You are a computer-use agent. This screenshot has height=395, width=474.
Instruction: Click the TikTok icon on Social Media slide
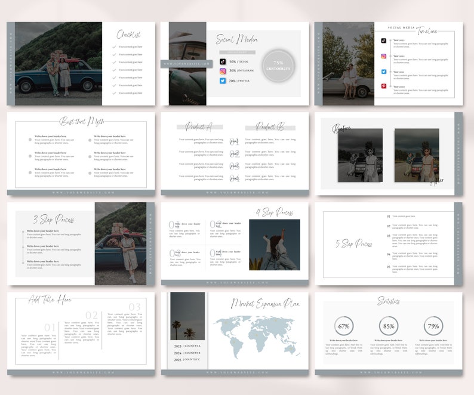click(x=223, y=61)
